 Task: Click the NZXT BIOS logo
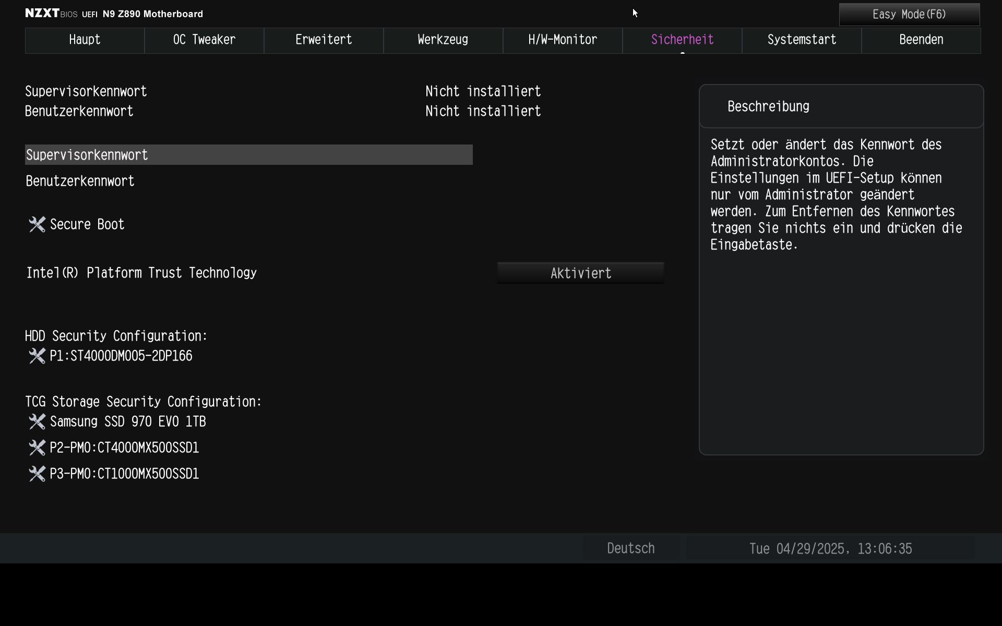(x=51, y=14)
